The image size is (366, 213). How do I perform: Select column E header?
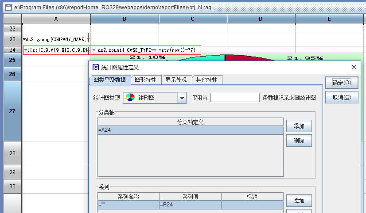[x=329, y=19]
